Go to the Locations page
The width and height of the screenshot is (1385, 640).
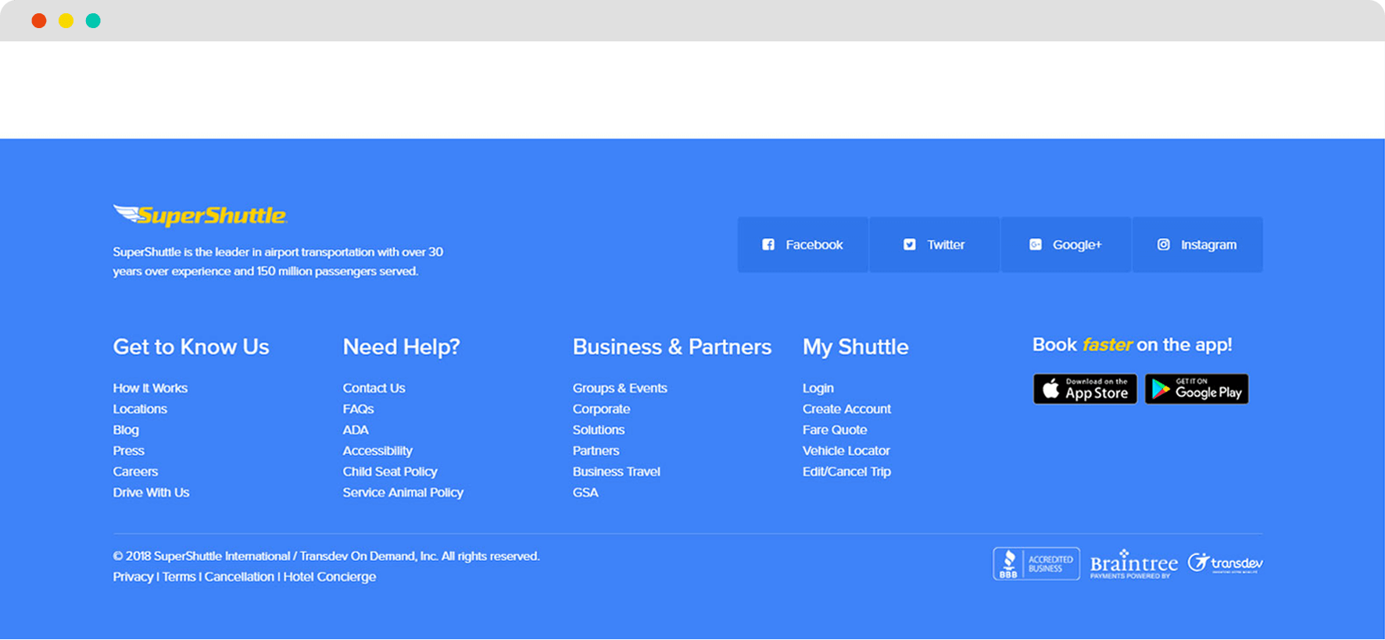[140, 409]
